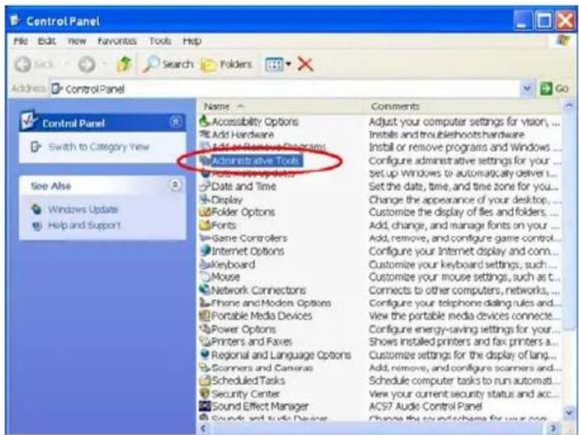Open the Windows Update link
The image size is (579, 435).
tap(82, 210)
